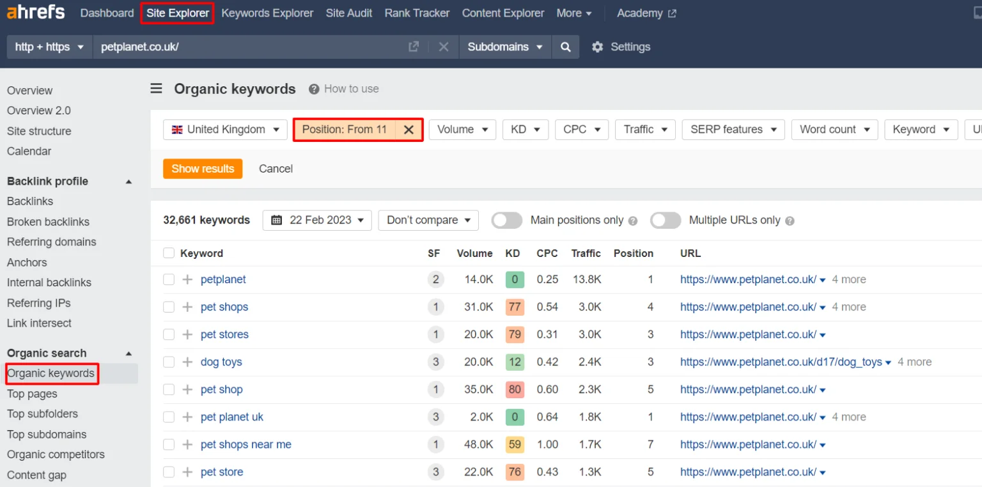Click the plus icon for pet planet uk
The height and width of the screenshot is (487, 982).
point(187,417)
